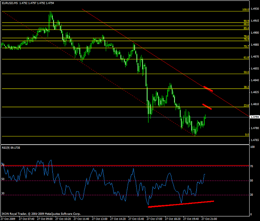260x221 pixels.
Task: Click the 27 Oct 2009 date label
Action: 8,219
